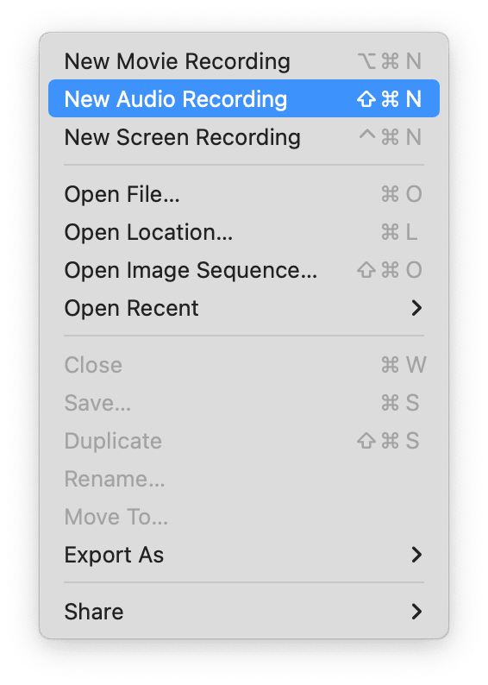Open the Export As submenu
The image size is (488, 685).
(243, 555)
